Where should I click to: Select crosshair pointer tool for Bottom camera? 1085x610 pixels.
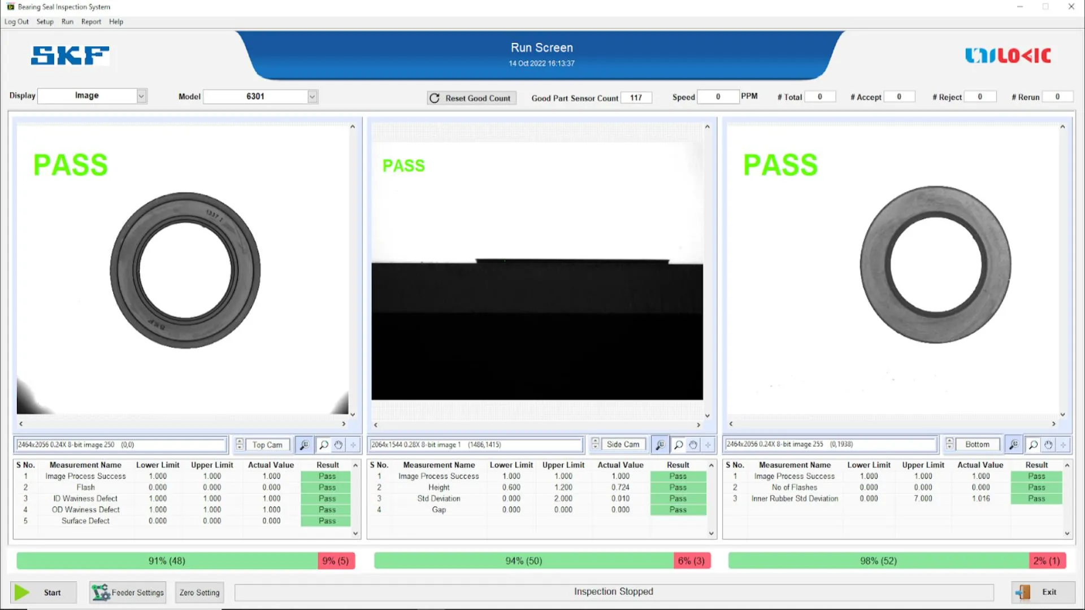(1063, 445)
